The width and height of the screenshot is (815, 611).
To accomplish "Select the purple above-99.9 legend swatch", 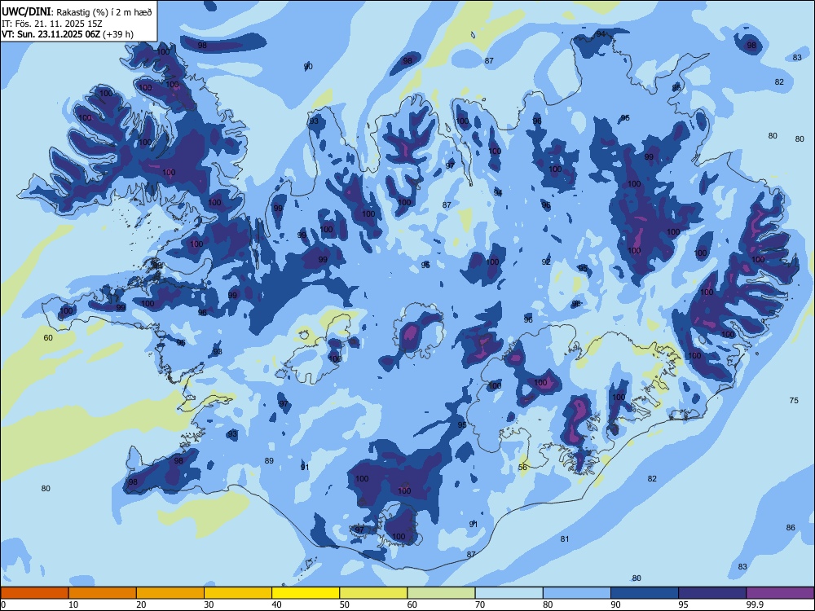I will coord(780,593).
